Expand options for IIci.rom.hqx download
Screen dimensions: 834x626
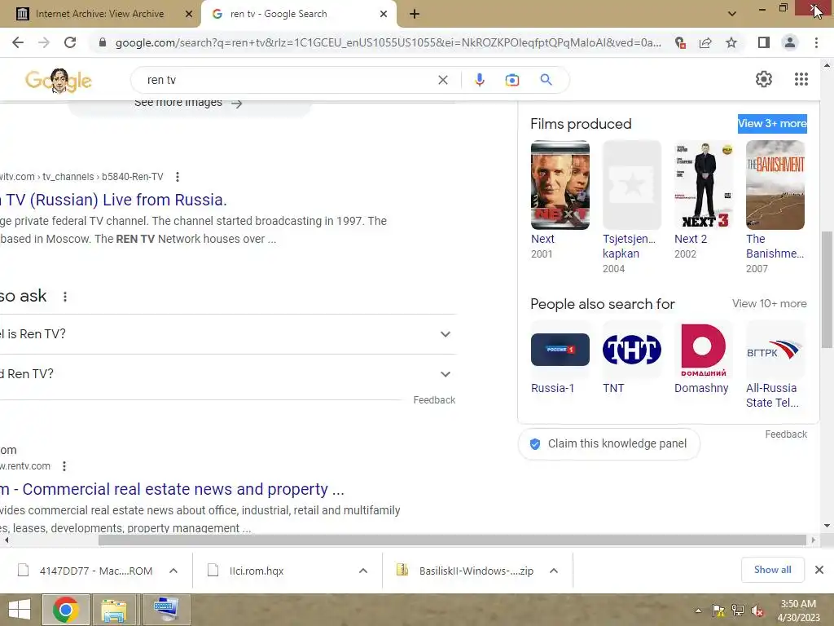(363, 571)
